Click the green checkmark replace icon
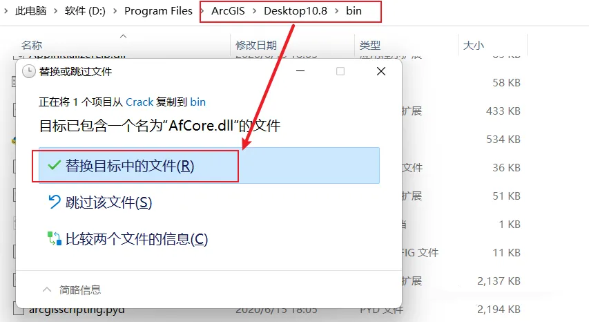This screenshot has height=322, width=589. tap(55, 165)
